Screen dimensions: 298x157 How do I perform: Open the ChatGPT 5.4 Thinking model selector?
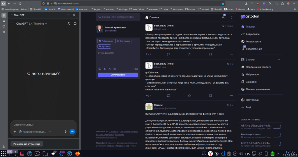31,24
